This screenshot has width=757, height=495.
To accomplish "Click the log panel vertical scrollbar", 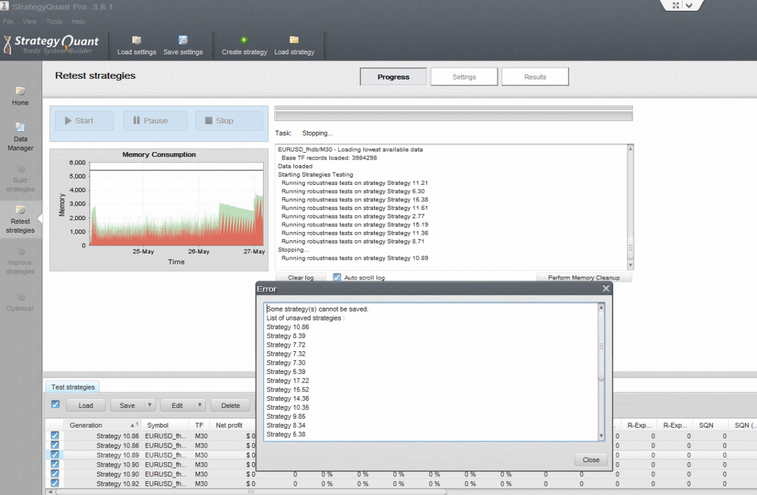I will [630, 207].
